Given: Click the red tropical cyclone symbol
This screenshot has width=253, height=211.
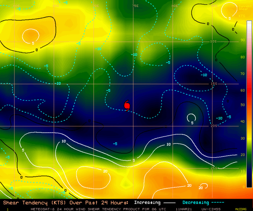Looking at the screenshot, I should coord(127,105).
